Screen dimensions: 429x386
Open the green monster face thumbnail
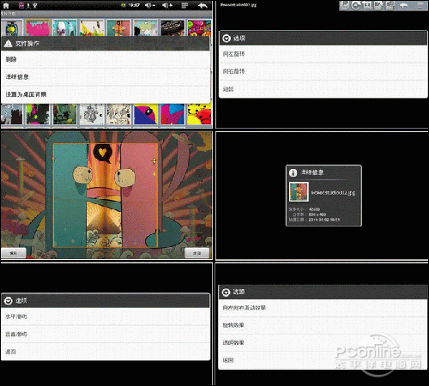[64, 114]
